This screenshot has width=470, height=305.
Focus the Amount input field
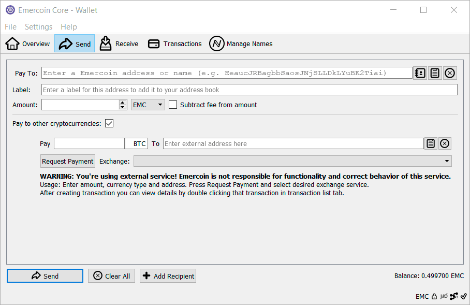pyautogui.click(x=80, y=105)
